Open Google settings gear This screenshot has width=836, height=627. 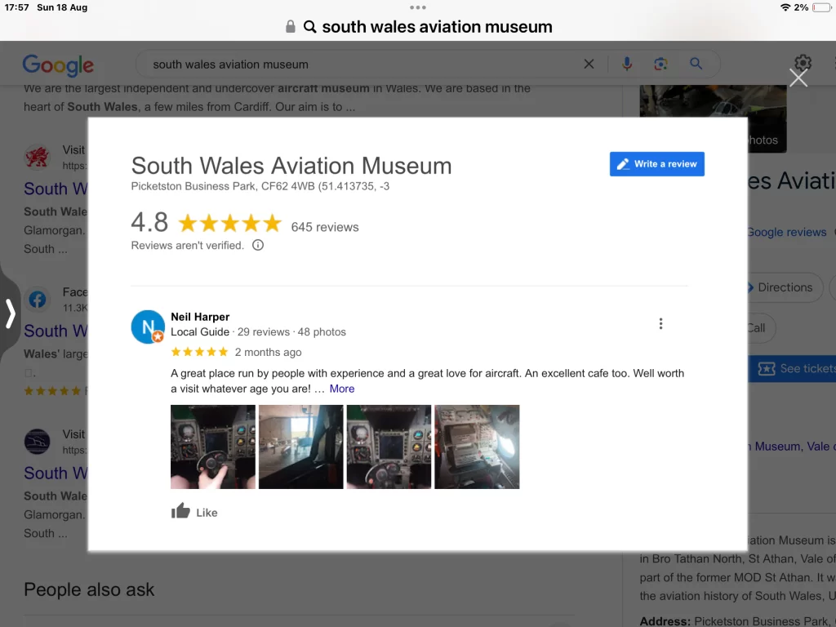coord(803,62)
